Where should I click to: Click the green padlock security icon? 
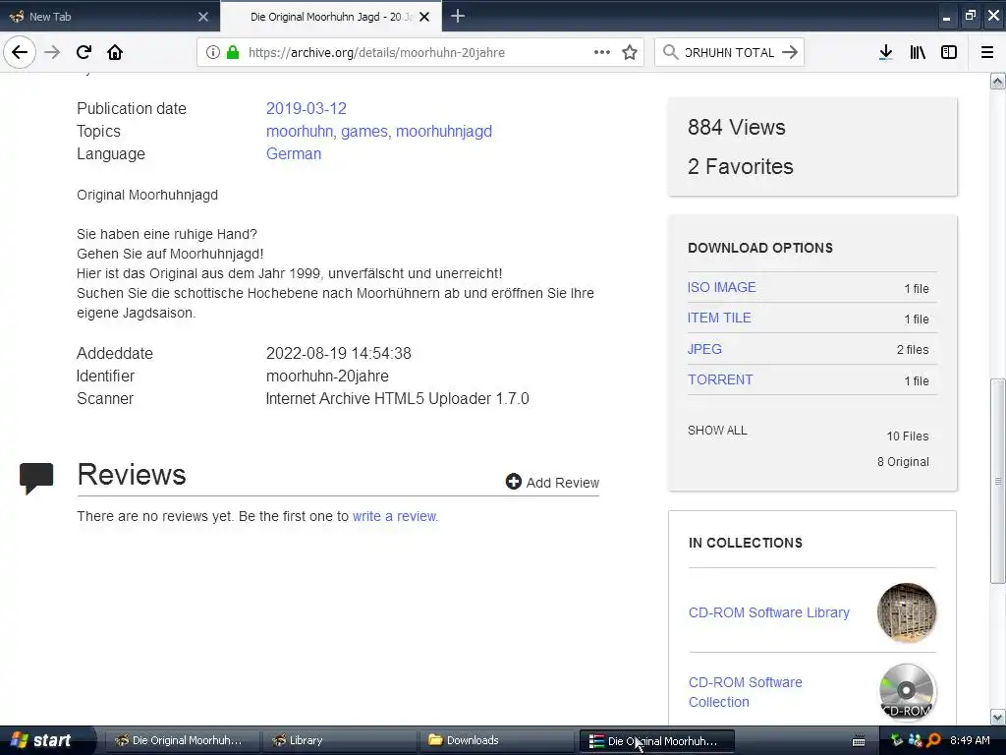coord(233,53)
